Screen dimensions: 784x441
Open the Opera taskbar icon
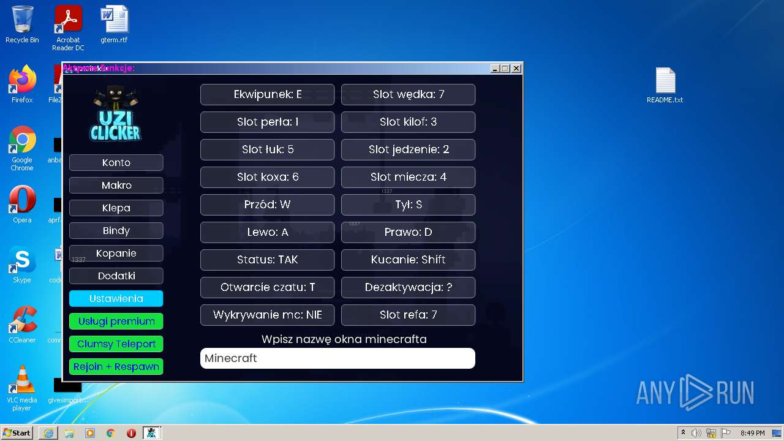click(131, 432)
